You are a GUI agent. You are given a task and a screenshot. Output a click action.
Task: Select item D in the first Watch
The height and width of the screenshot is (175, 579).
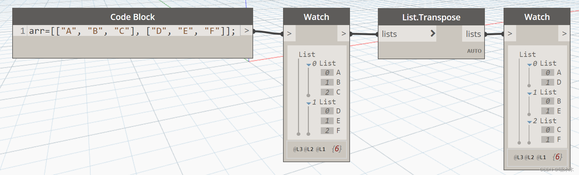tap(338, 111)
